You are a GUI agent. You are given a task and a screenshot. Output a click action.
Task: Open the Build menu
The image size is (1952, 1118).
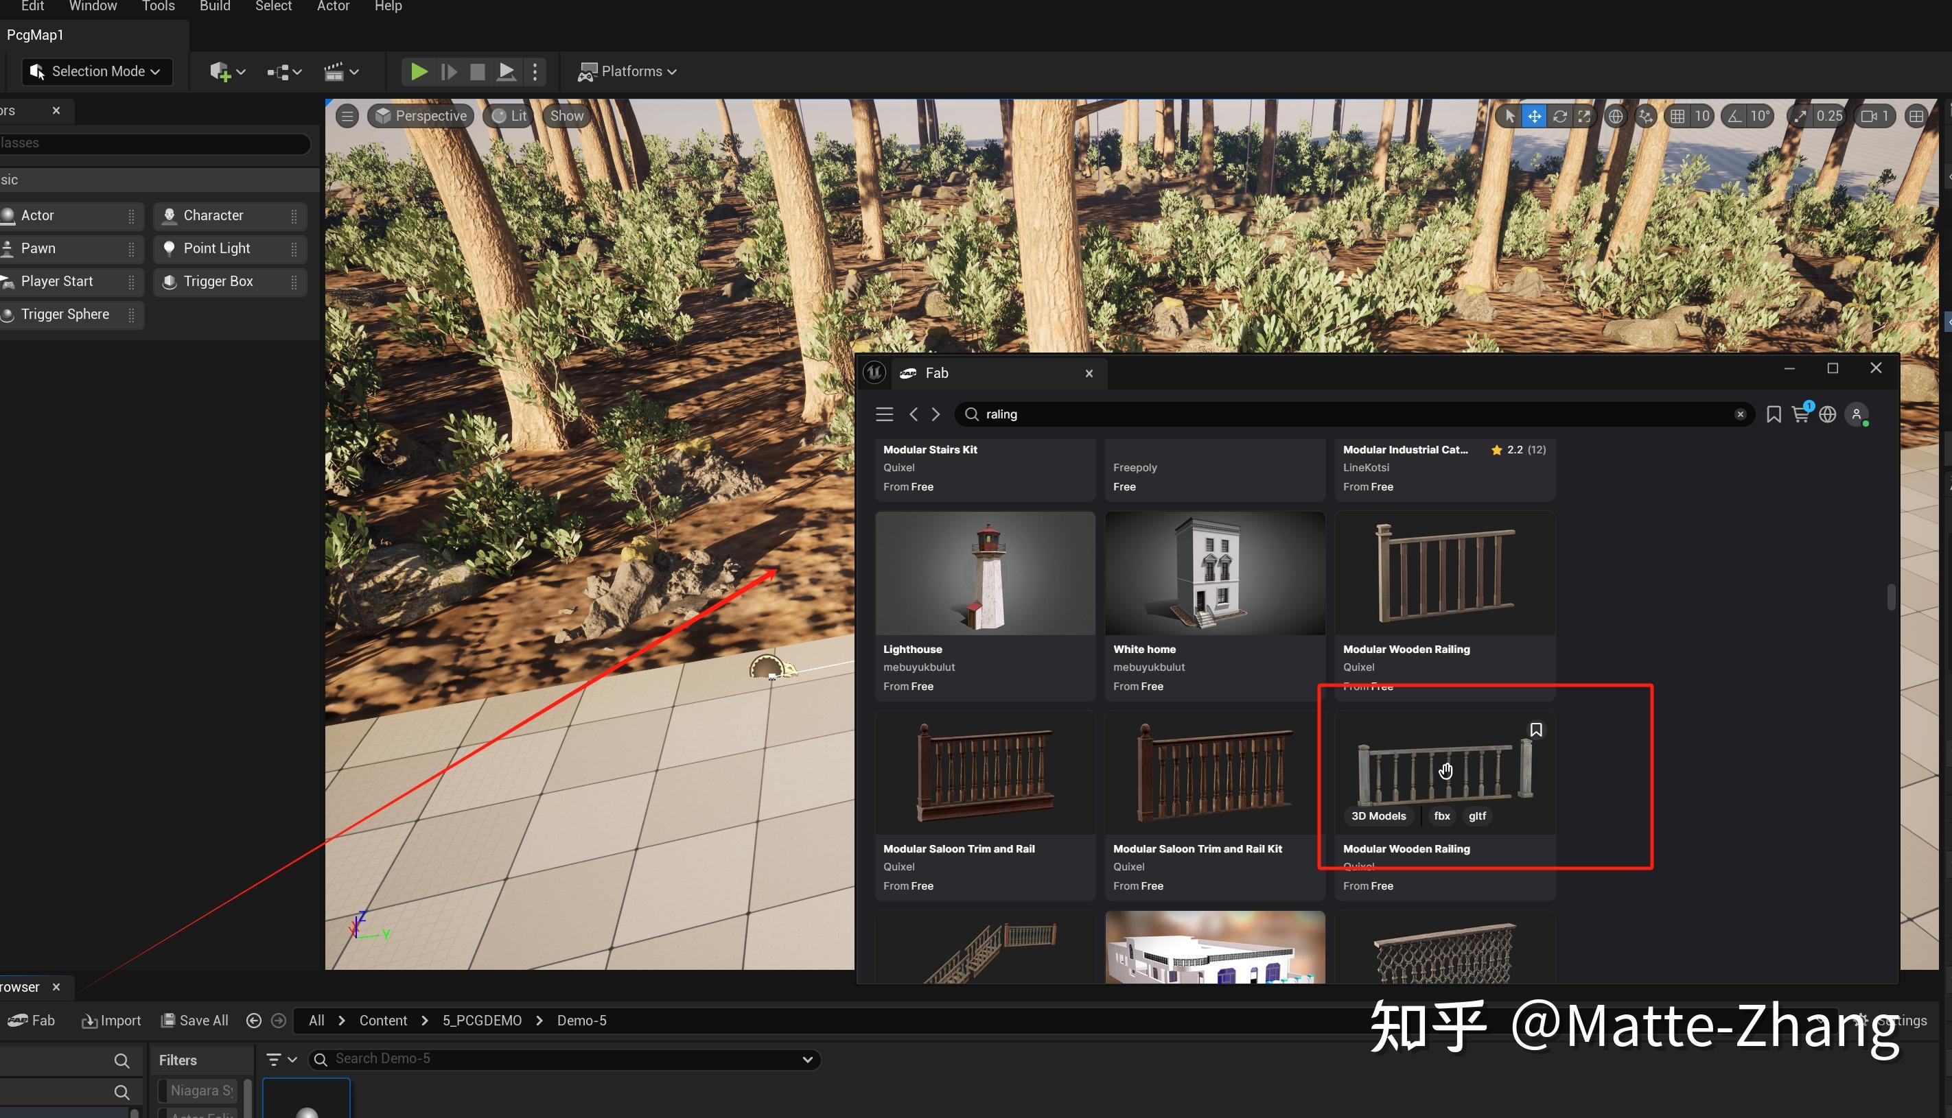214,6
